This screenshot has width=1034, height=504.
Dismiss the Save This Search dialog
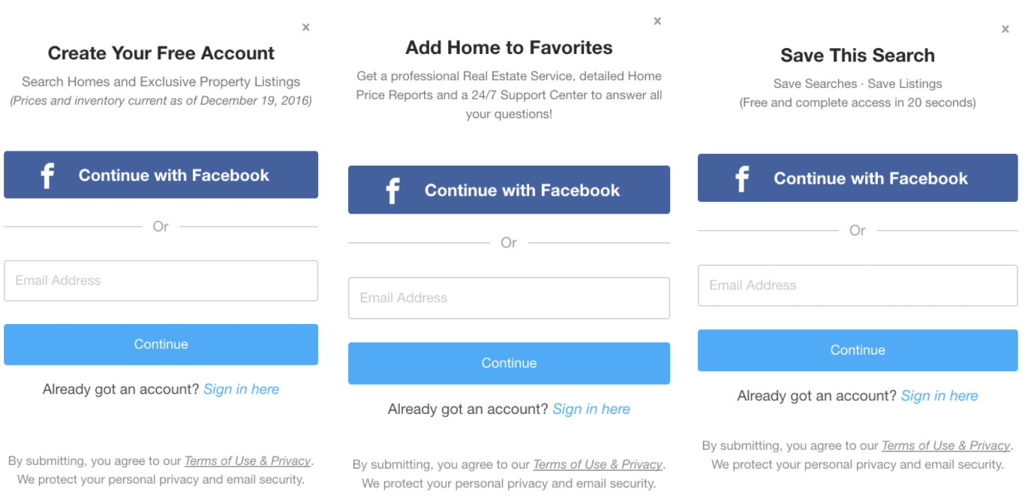(1005, 29)
